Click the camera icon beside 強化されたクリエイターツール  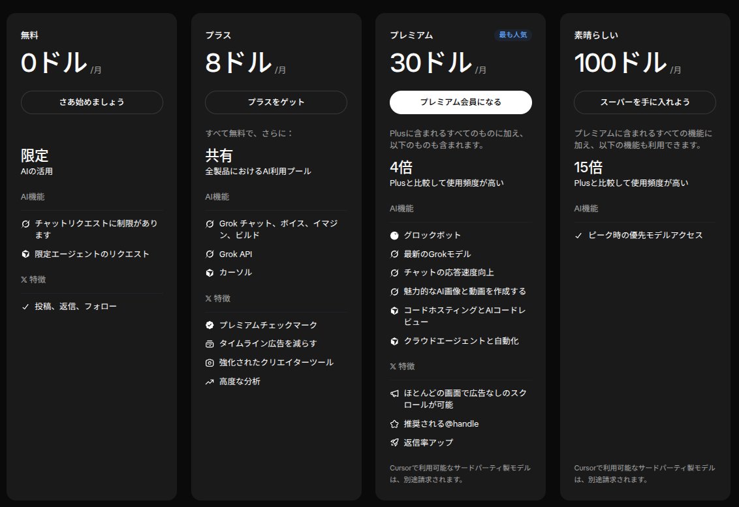210,363
